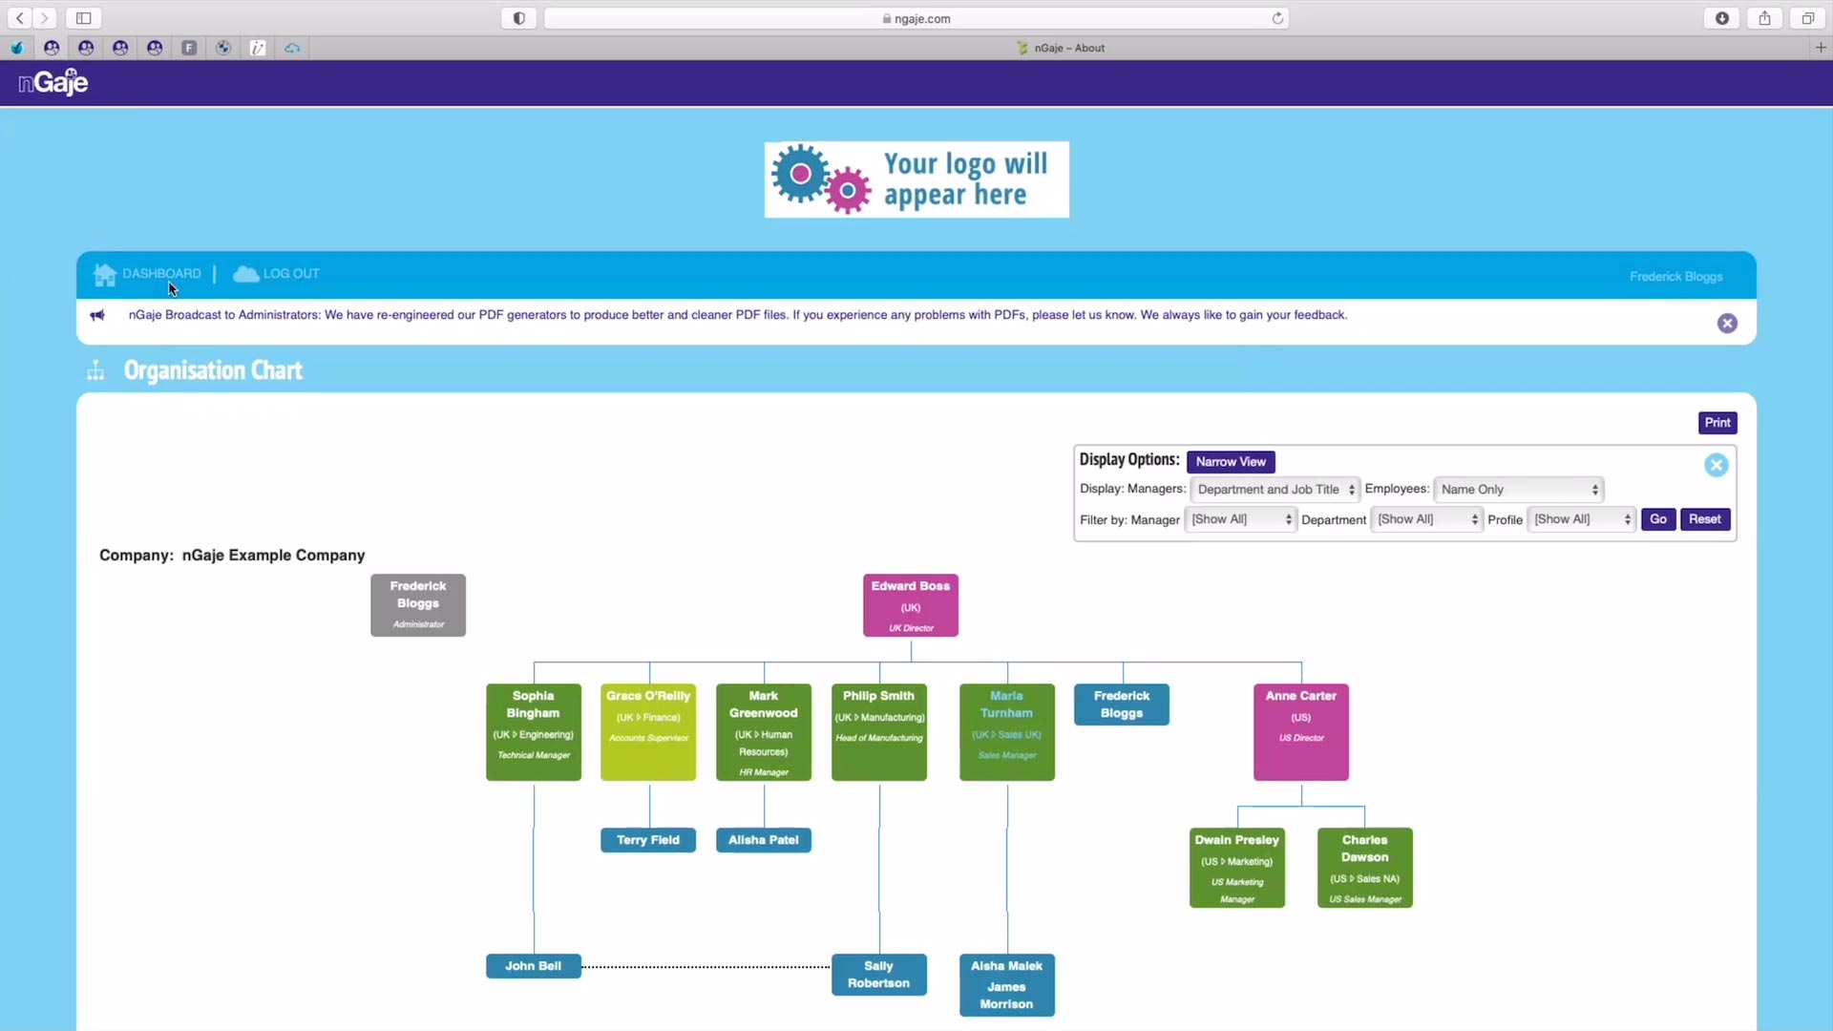Click the nGaje logo in header
The height and width of the screenshot is (1031, 1833).
tap(53, 83)
